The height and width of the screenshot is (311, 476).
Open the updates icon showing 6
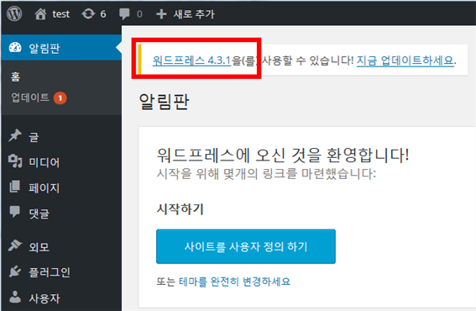click(x=88, y=14)
